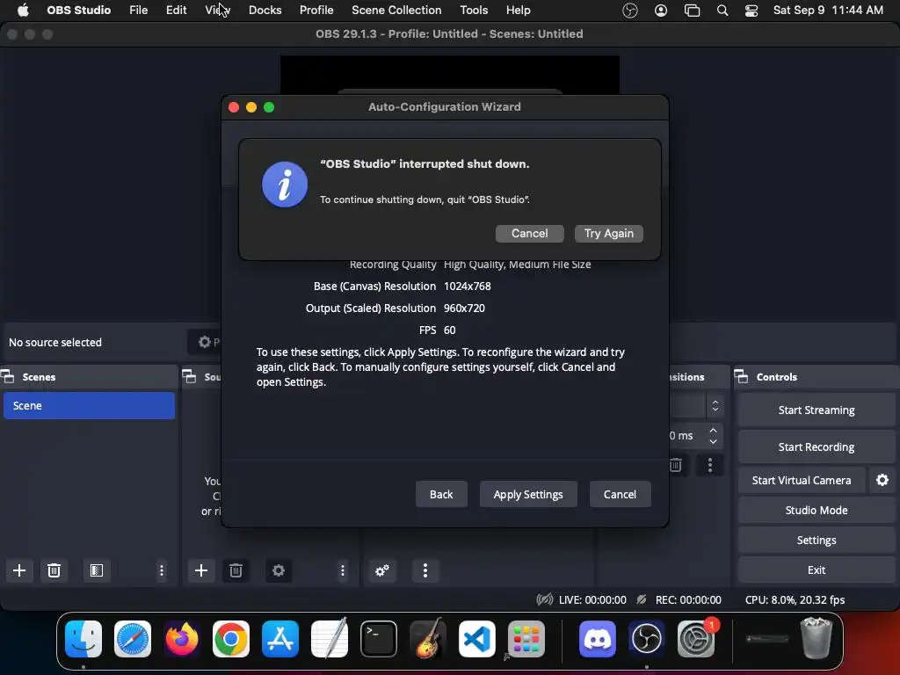Click Start Virtual Camera
The height and width of the screenshot is (675, 900).
point(802,480)
